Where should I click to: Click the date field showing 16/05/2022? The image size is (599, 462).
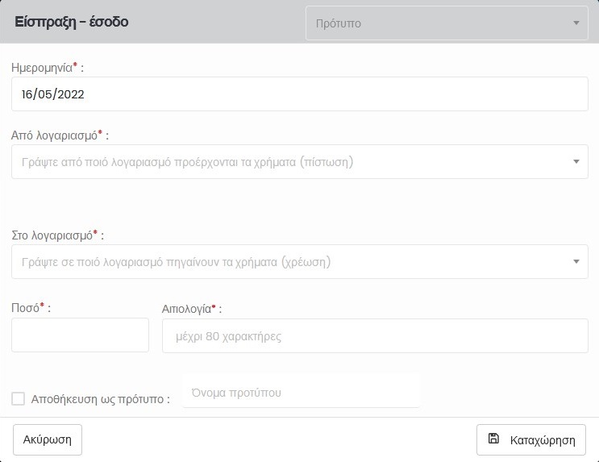[x=299, y=94]
